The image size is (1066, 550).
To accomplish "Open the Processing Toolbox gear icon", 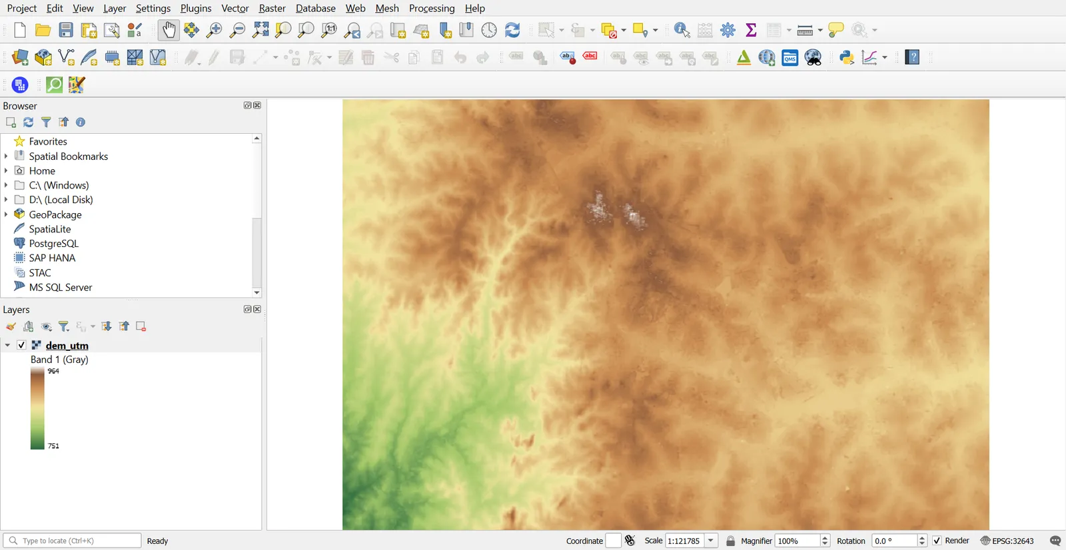I will (x=728, y=30).
